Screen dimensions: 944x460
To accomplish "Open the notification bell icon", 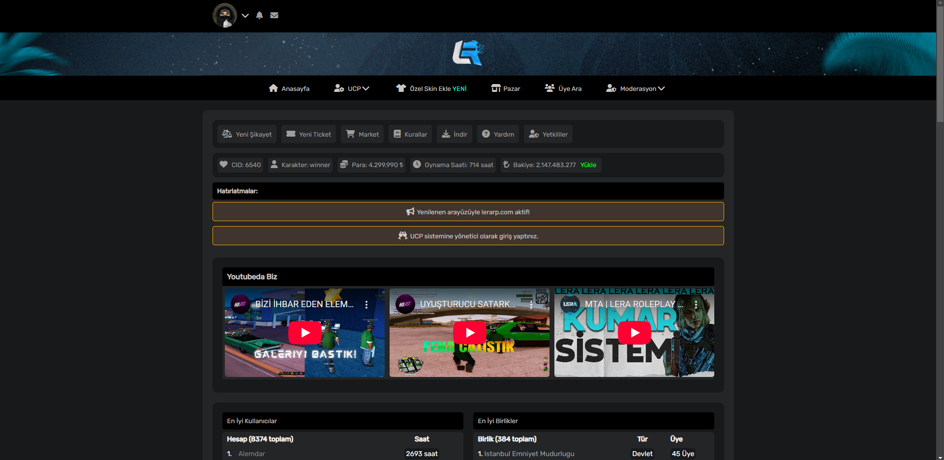I will point(260,15).
